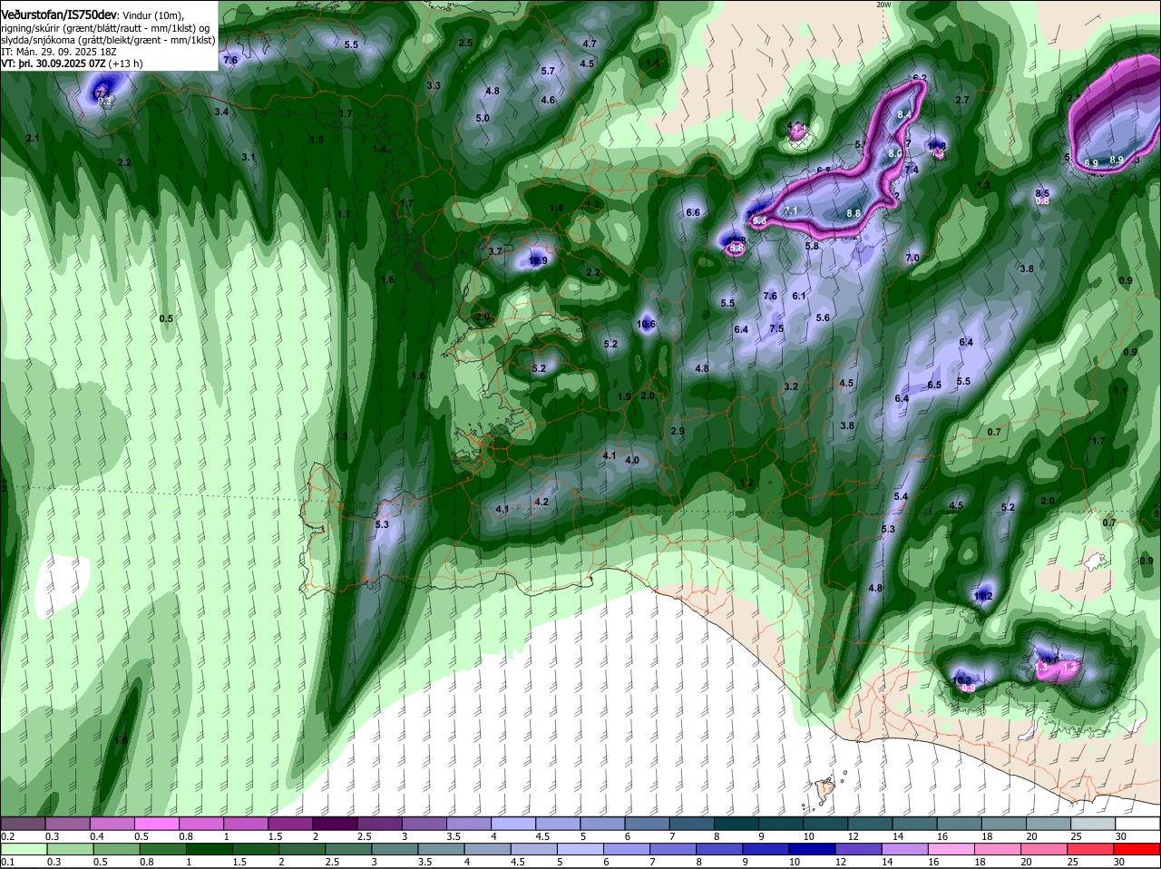Click the map value '0.5' over the ocean
Image resolution: width=1161 pixels, height=869 pixels.
tap(166, 318)
